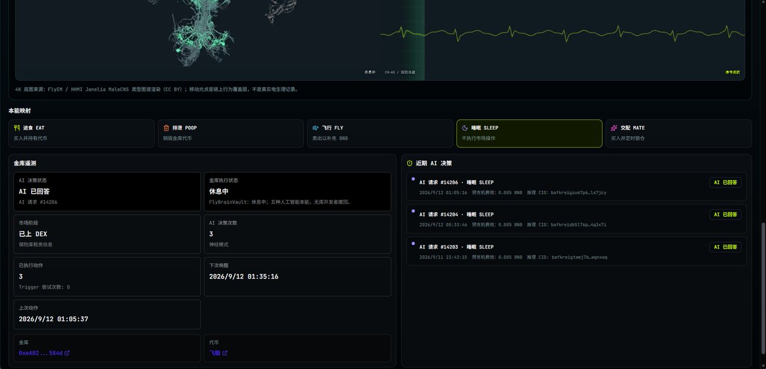Click the FlyEM image source caption
This screenshot has width=766, height=369.
click(x=156, y=89)
